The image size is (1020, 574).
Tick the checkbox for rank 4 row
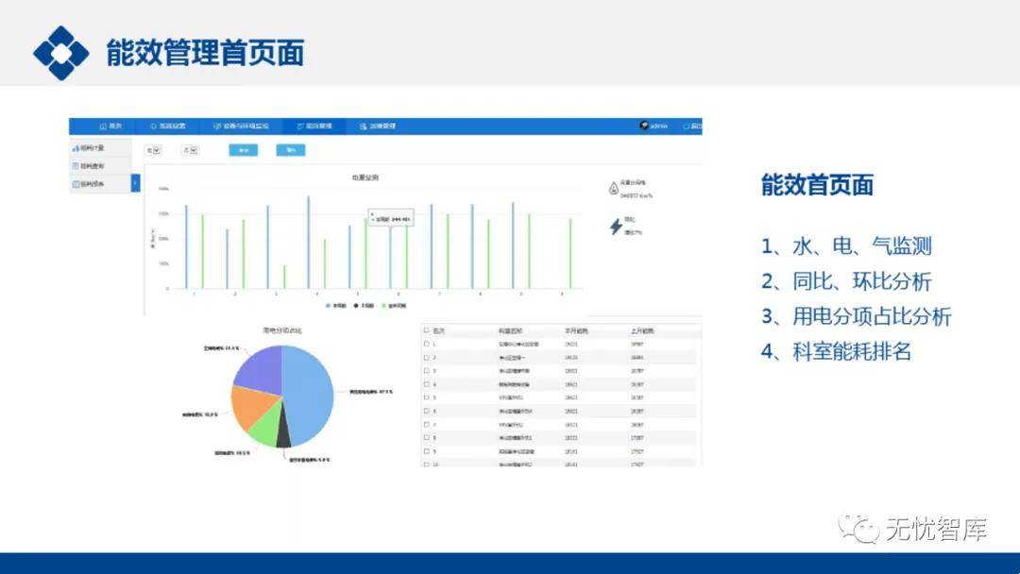[427, 384]
